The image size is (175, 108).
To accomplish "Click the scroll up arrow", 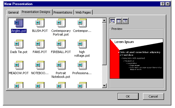I will coord(104,20).
